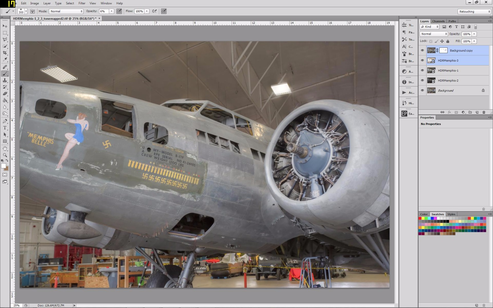Viewport: 493px width, 308px height.
Task: Select the Horizontal Type tool
Action: pyautogui.click(x=5, y=128)
